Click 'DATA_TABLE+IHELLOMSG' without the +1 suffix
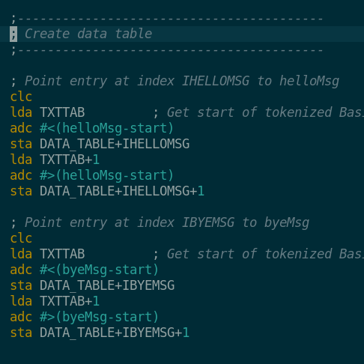The width and height of the screenshot is (364, 364). click(115, 144)
